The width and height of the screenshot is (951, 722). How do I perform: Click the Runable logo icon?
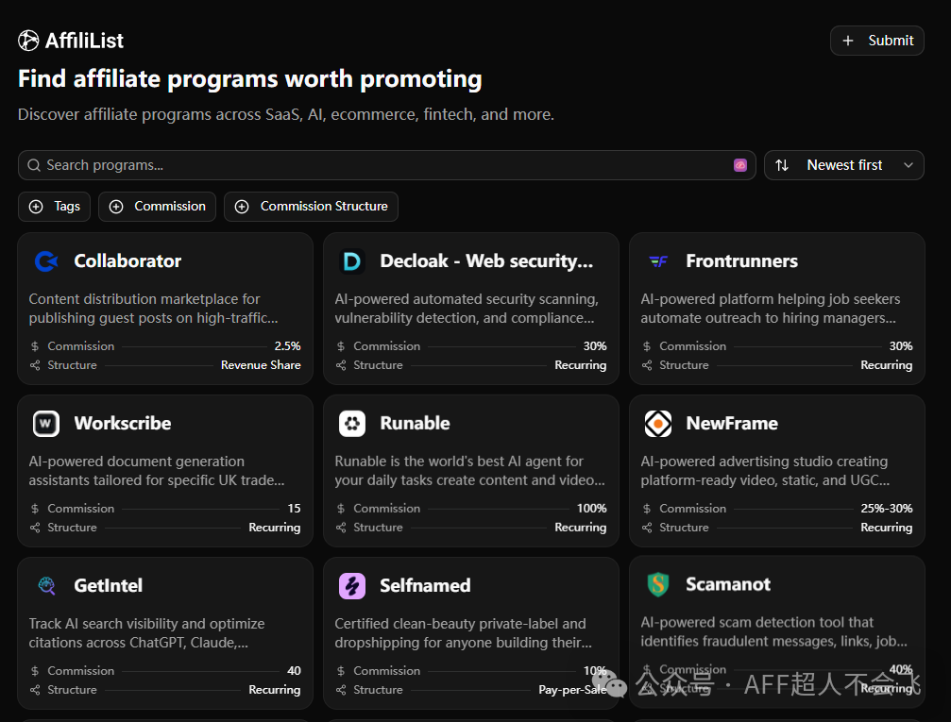[x=351, y=424]
